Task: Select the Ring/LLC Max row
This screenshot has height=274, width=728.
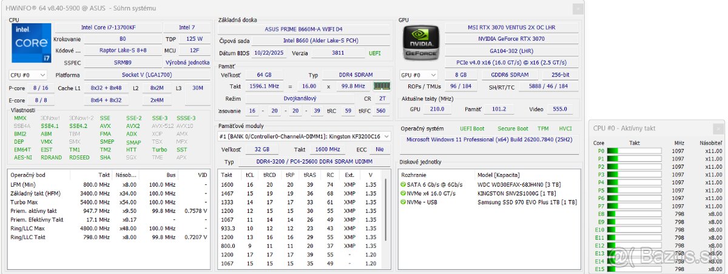Action: 109,229
